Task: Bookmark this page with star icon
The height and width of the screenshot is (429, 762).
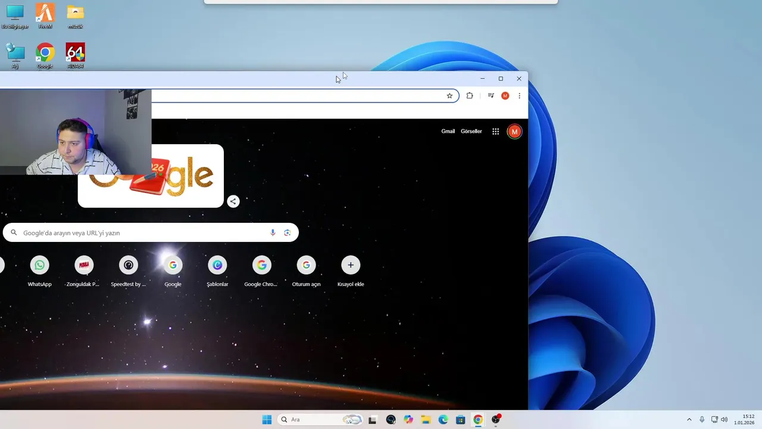Action: 449,96
